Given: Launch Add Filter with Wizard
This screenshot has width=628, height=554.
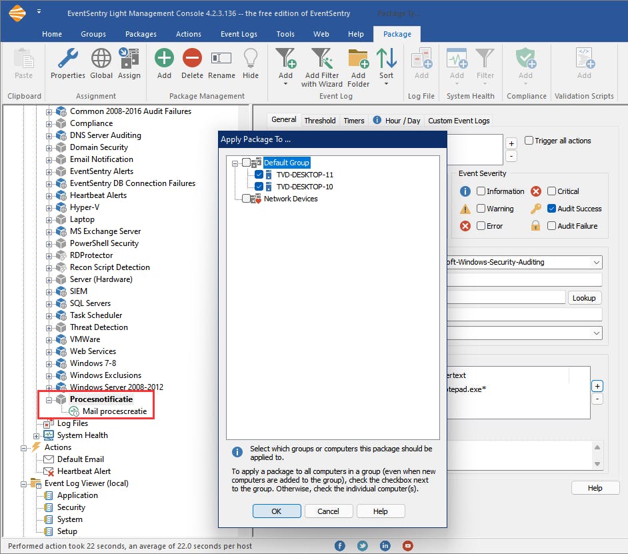Looking at the screenshot, I should pyautogui.click(x=322, y=59).
